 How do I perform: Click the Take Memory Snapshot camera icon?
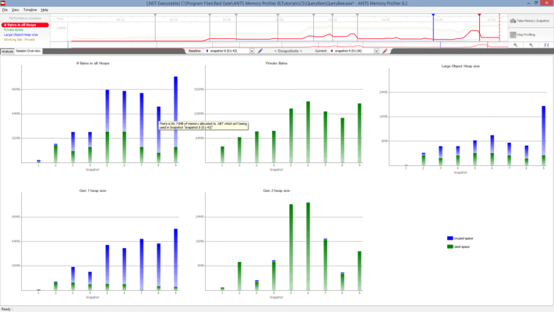tap(513, 21)
